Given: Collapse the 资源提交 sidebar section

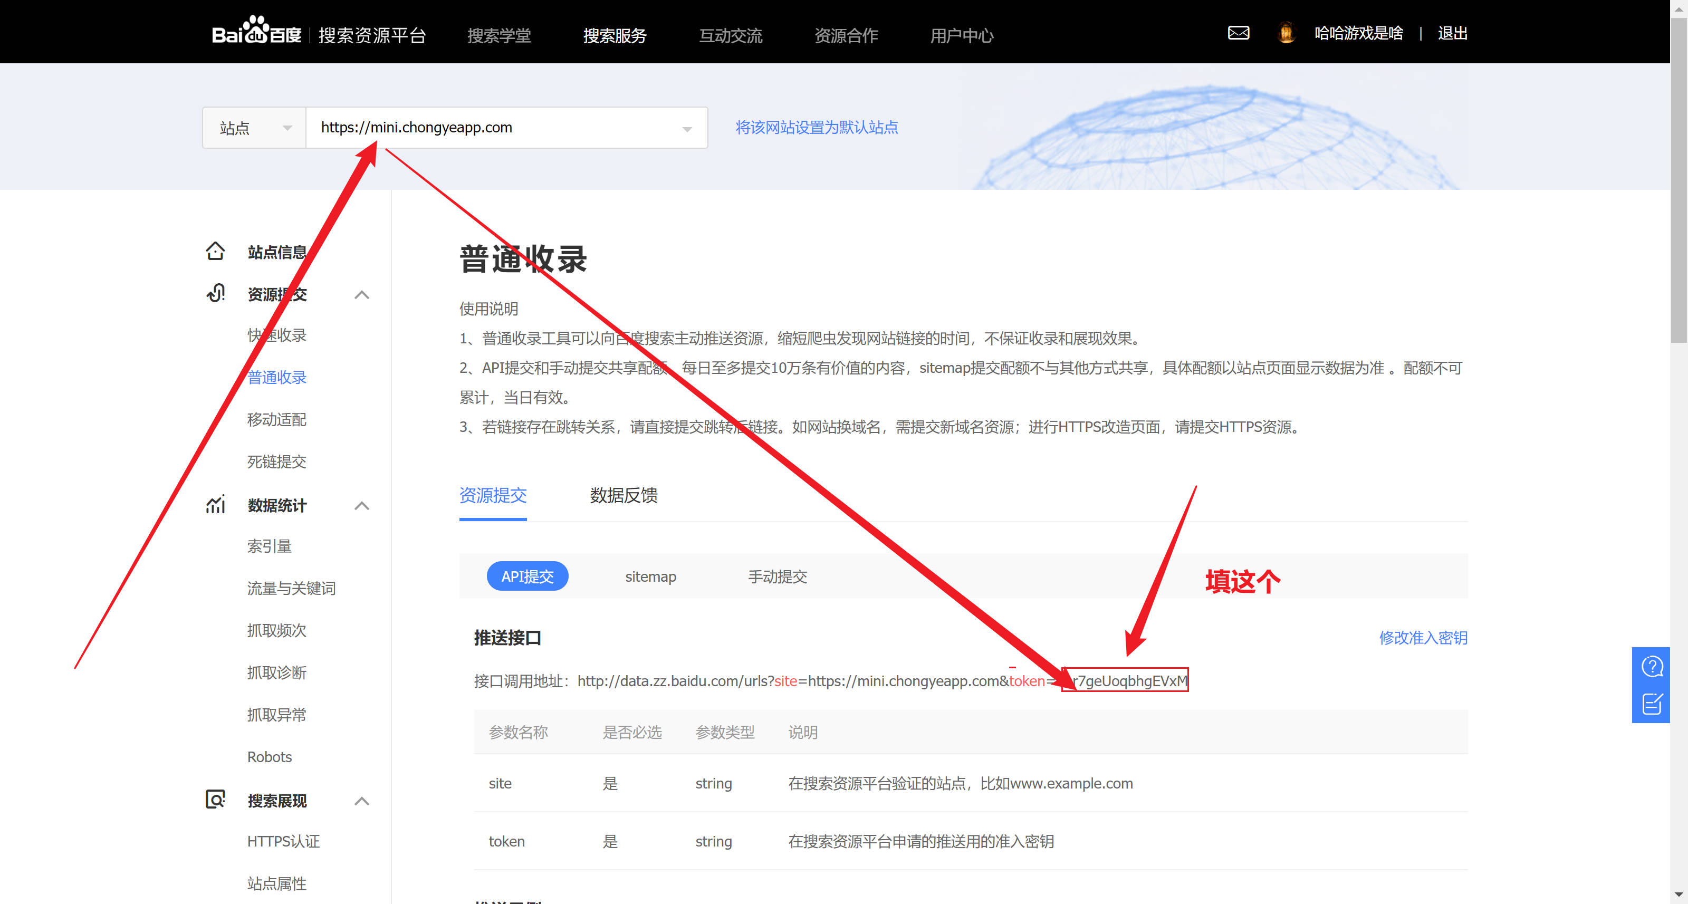Looking at the screenshot, I should [362, 295].
